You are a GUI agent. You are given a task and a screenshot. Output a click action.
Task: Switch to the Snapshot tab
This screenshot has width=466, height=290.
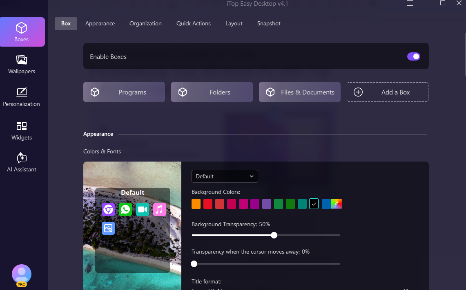click(x=269, y=23)
